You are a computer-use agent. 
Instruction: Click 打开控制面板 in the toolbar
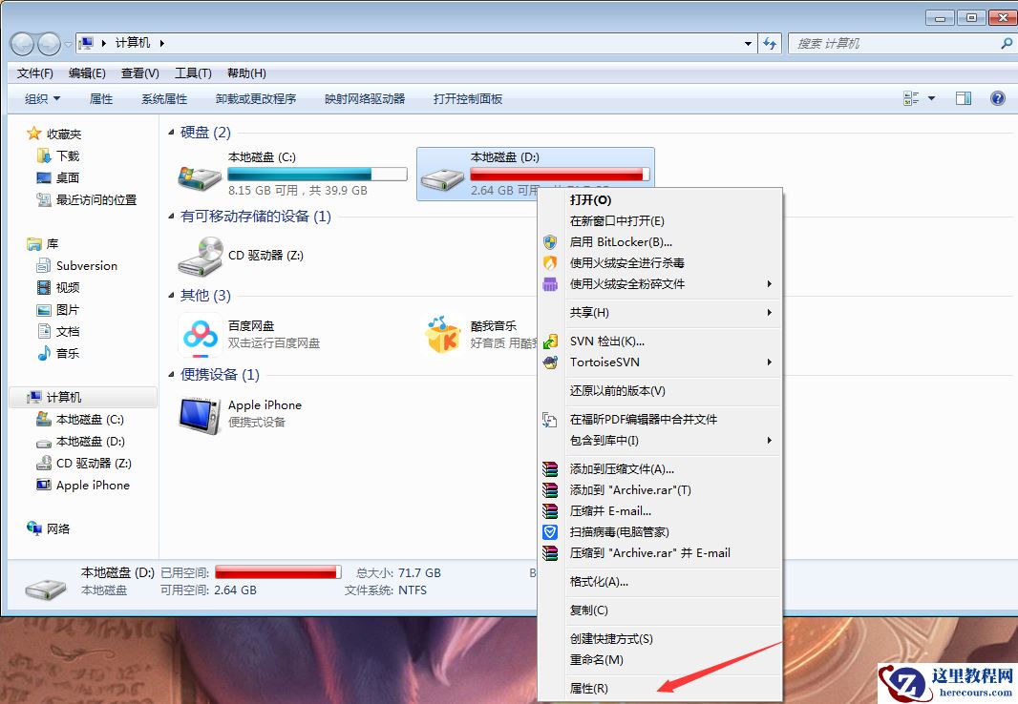click(466, 97)
